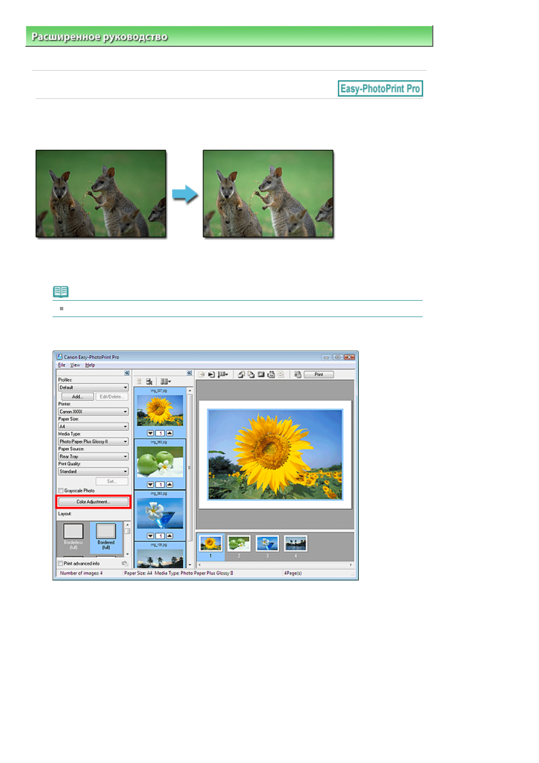539x763 pixels.
Task: Click the Canon Easy-PhotoPrint Pro title icon
Action: (x=59, y=357)
